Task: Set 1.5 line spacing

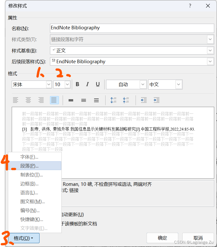Action: [x=84, y=100]
